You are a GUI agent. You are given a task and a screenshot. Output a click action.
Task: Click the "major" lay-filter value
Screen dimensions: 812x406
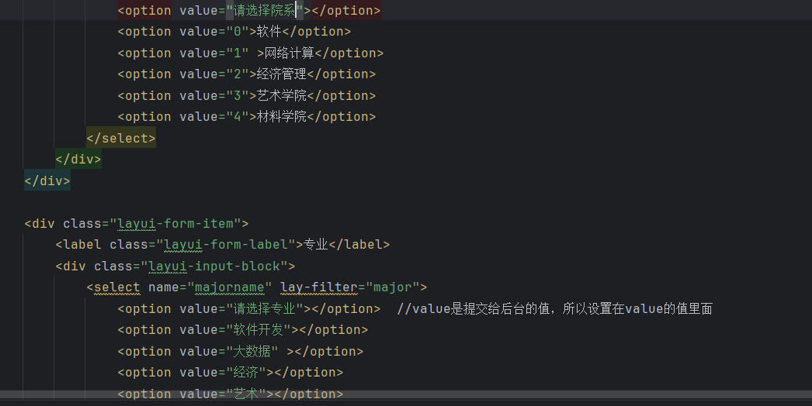(x=393, y=287)
